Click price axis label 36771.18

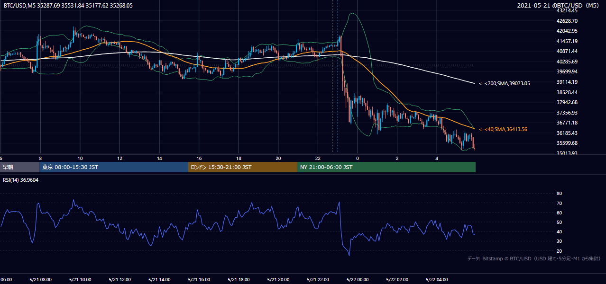click(567, 123)
